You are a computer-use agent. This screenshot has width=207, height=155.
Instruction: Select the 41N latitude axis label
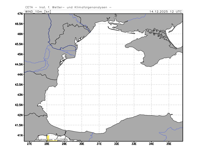point(20,135)
